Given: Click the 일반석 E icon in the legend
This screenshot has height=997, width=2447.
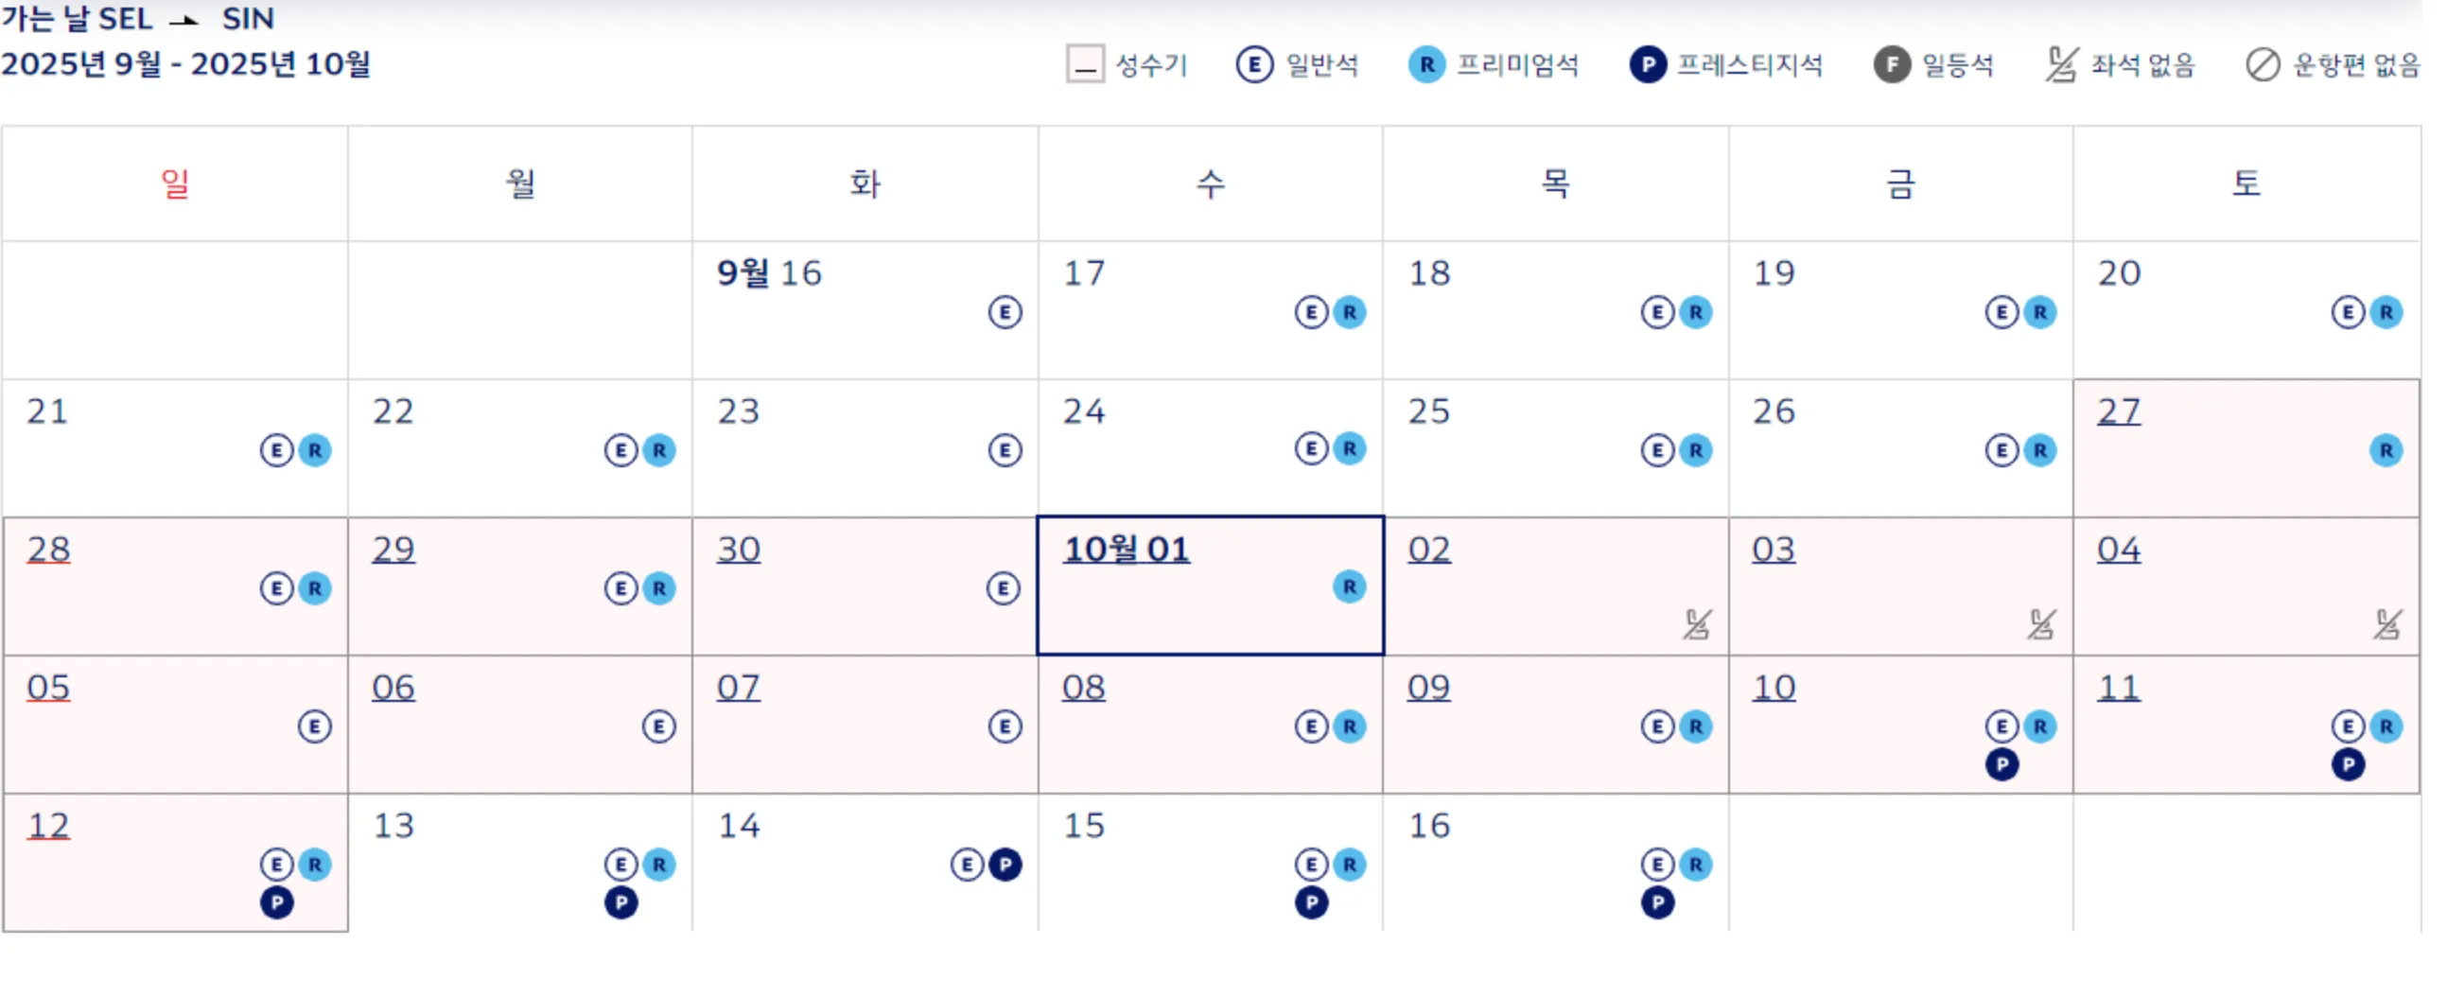Looking at the screenshot, I should pos(1256,64).
